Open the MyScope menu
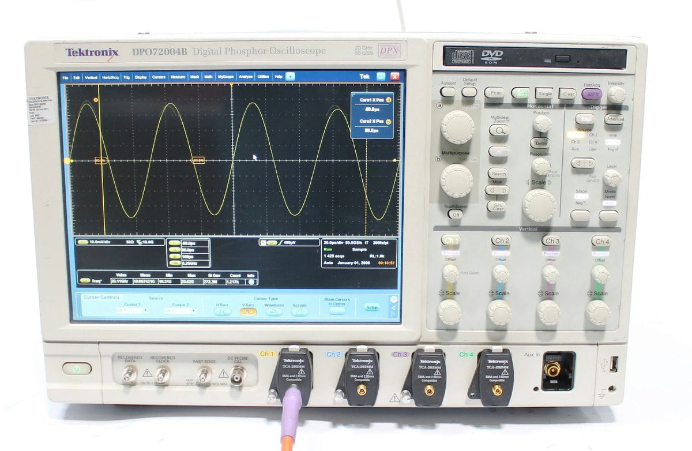The height and width of the screenshot is (451, 692). tap(226, 77)
